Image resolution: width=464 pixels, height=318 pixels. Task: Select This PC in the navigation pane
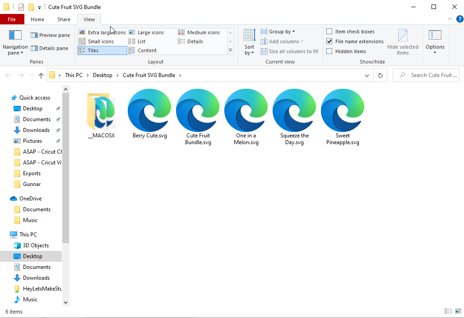click(28, 235)
